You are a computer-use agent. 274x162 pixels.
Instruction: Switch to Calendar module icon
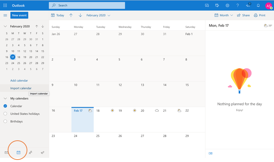pos(19,153)
